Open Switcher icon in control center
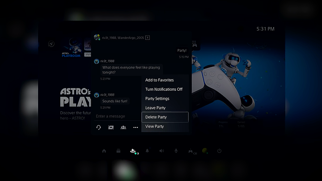Viewport: 322px width, 181px height. [119, 151]
